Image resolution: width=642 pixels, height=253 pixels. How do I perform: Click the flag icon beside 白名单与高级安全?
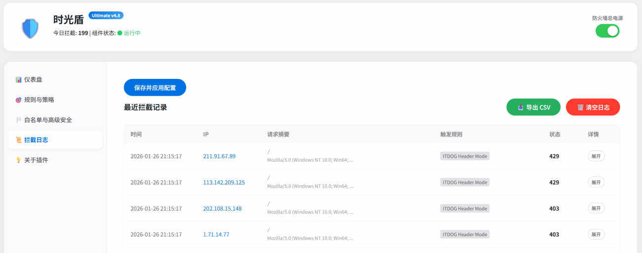pyautogui.click(x=19, y=120)
